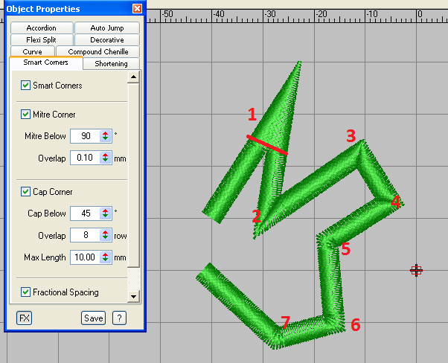Click the Mitre Below value field
Image resolution: width=448 pixels, height=363 pixels.
click(83, 136)
